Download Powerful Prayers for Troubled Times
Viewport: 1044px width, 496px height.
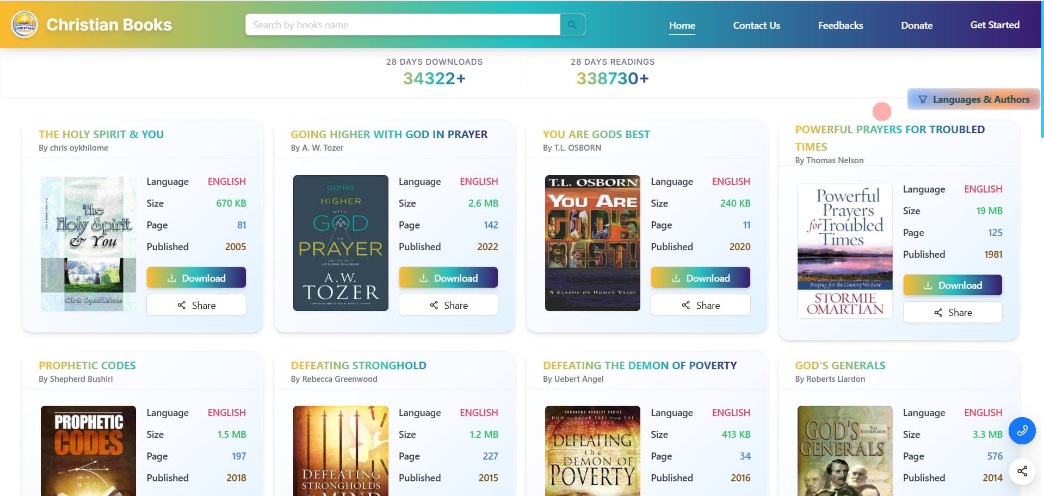click(x=953, y=284)
